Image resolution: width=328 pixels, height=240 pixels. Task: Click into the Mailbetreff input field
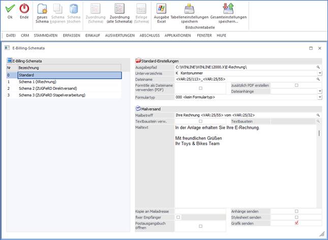pyautogui.click(x=246, y=115)
